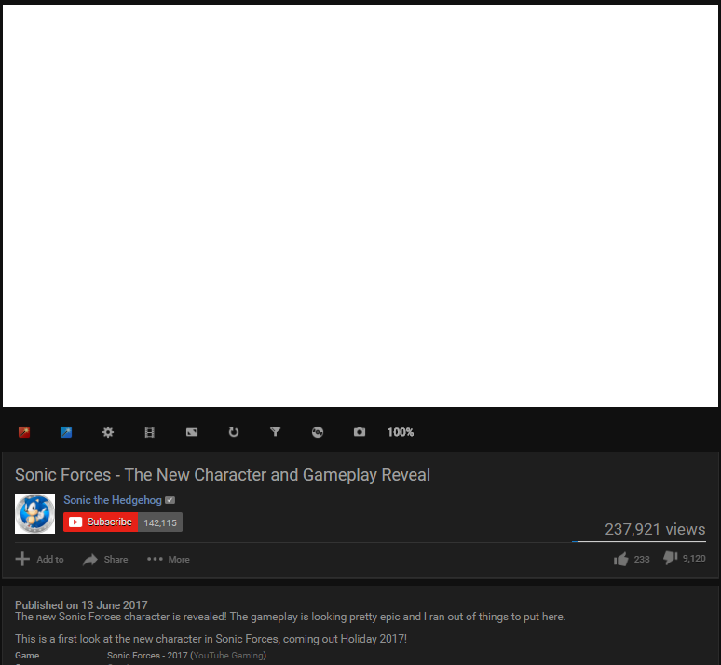
Task: Click Published on 13 June 2017 text
Action: [81, 604]
